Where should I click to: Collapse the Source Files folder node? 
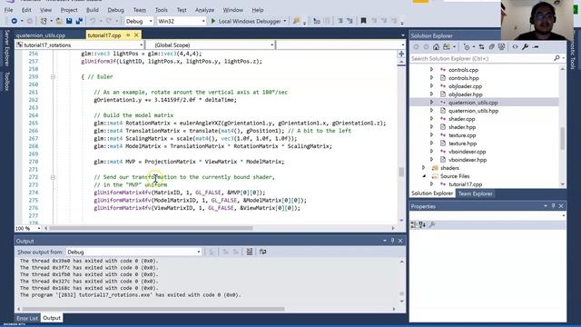pyautogui.click(x=424, y=176)
